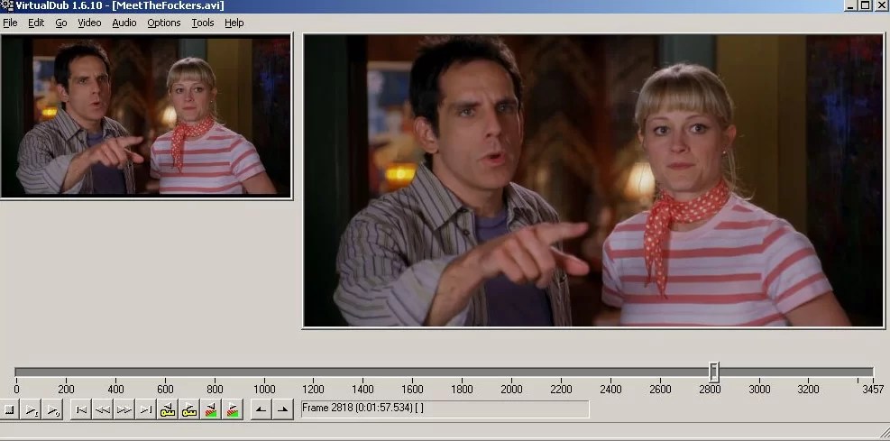This screenshot has width=890, height=441.
Task: Open the Audio menu
Action: point(124,23)
